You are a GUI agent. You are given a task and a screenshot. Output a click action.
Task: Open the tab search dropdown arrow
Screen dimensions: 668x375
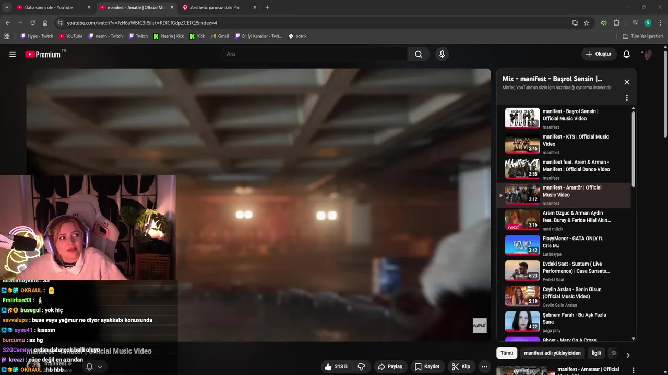(x=6, y=7)
